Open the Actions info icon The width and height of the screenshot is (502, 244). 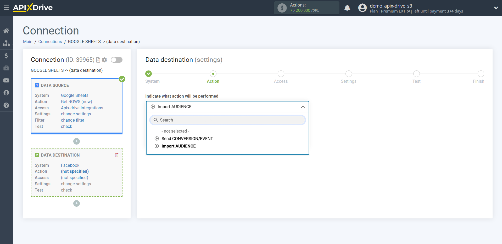click(x=282, y=8)
